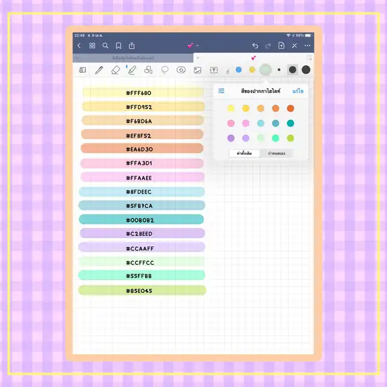Tap the blue Edit link in color popup

click(x=298, y=91)
